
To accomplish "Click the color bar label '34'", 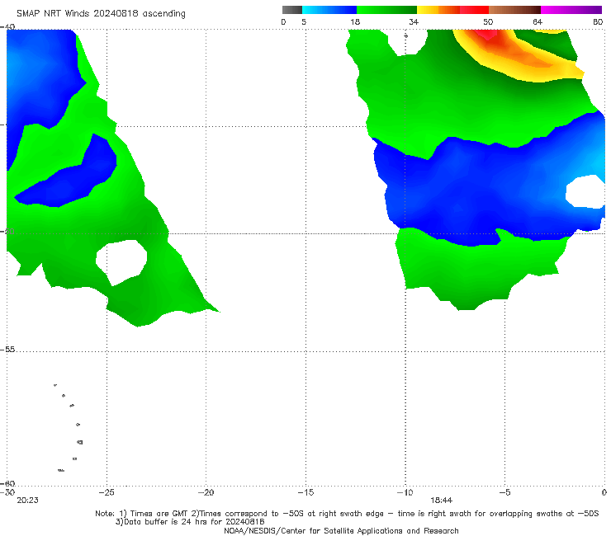I will (x=414, y=21).
